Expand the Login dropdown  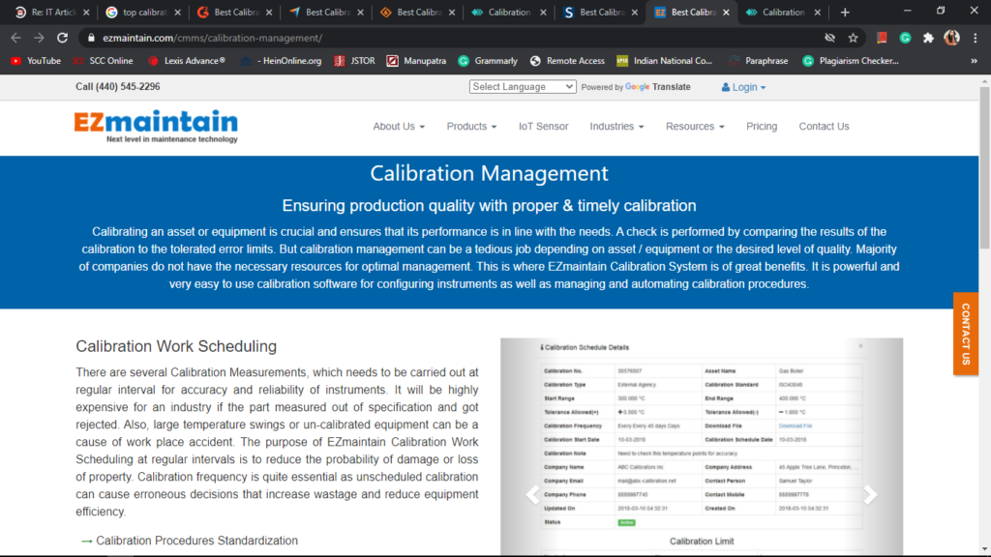tap(743, 87)
